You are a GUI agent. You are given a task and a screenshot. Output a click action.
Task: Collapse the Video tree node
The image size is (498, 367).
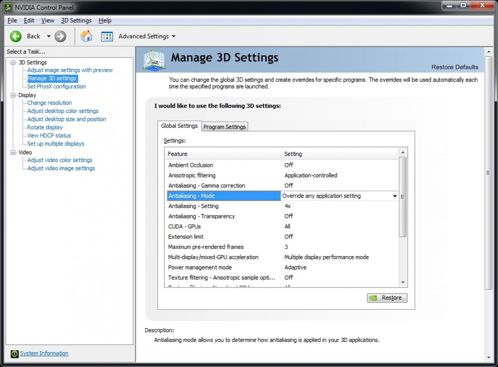click(x=13, y=152)
